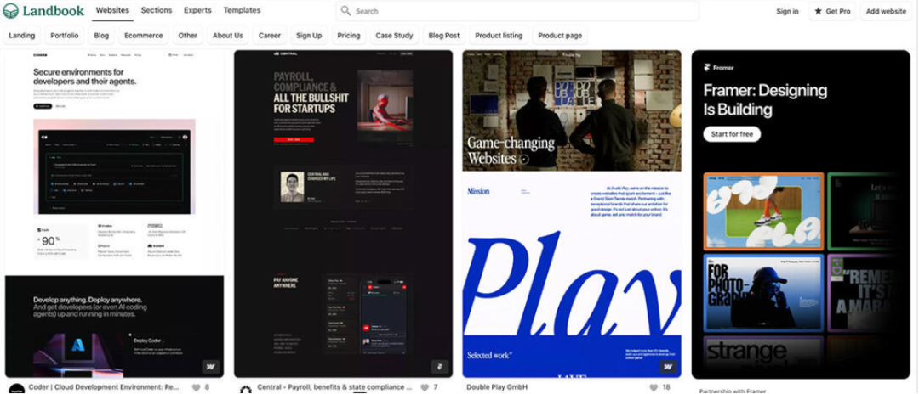The width and height of the screenshot is (919, 394).
Task: Open the Coder website thumbnail
Action: (x=114, y=214)
